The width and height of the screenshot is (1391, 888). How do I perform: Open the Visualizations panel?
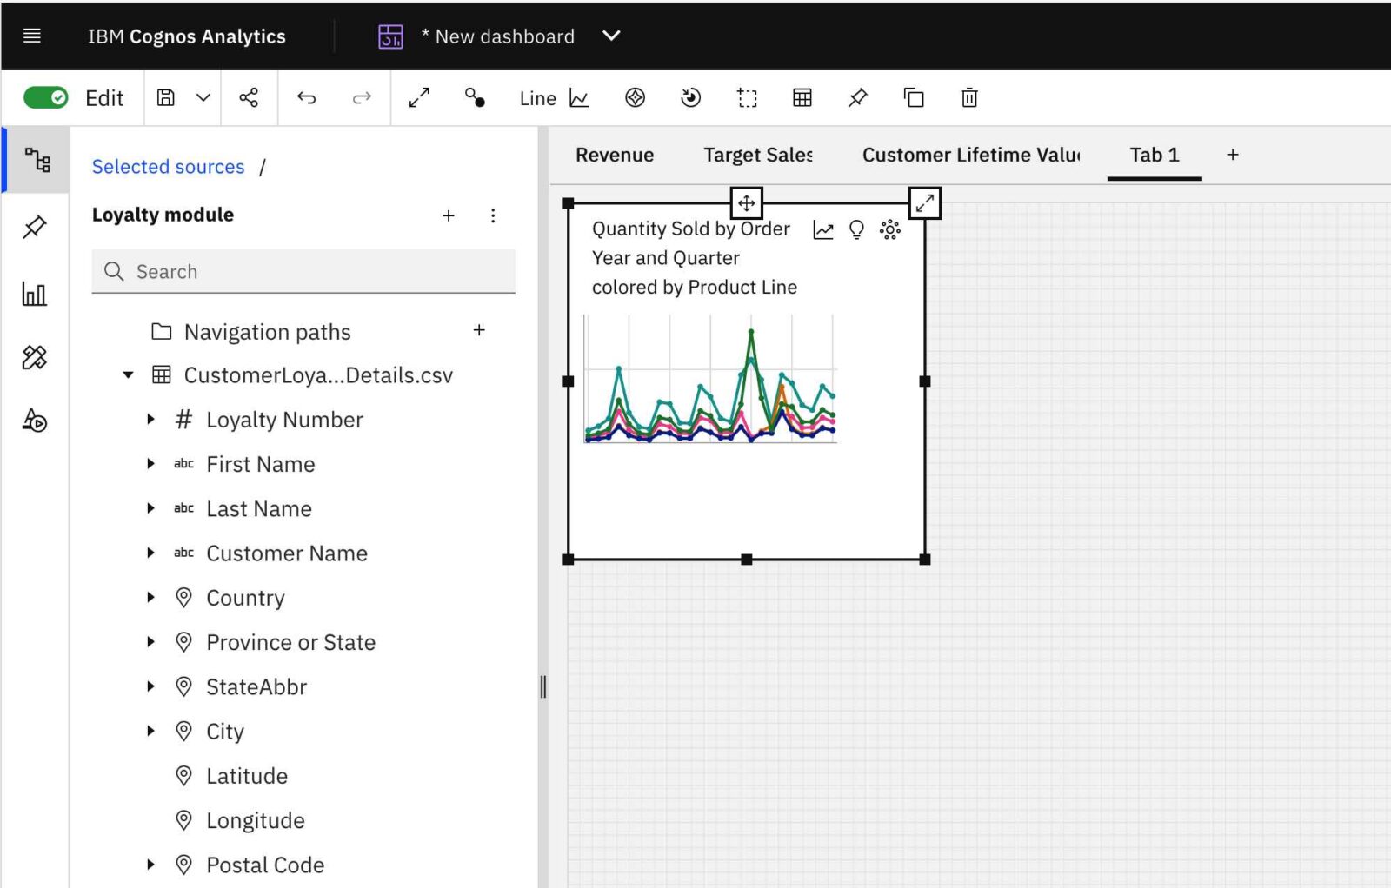click(x=36, y=294)
